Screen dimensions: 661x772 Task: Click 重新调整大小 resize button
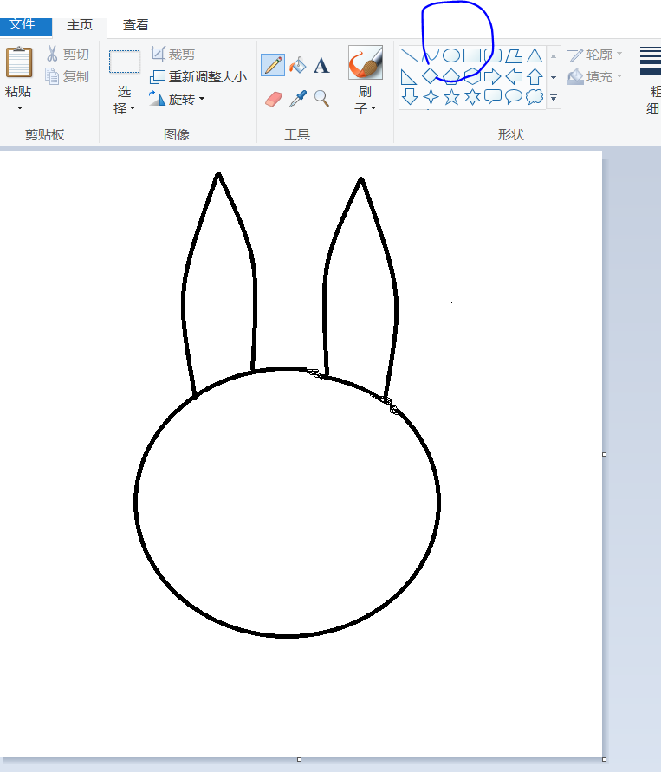click(198, 77)
